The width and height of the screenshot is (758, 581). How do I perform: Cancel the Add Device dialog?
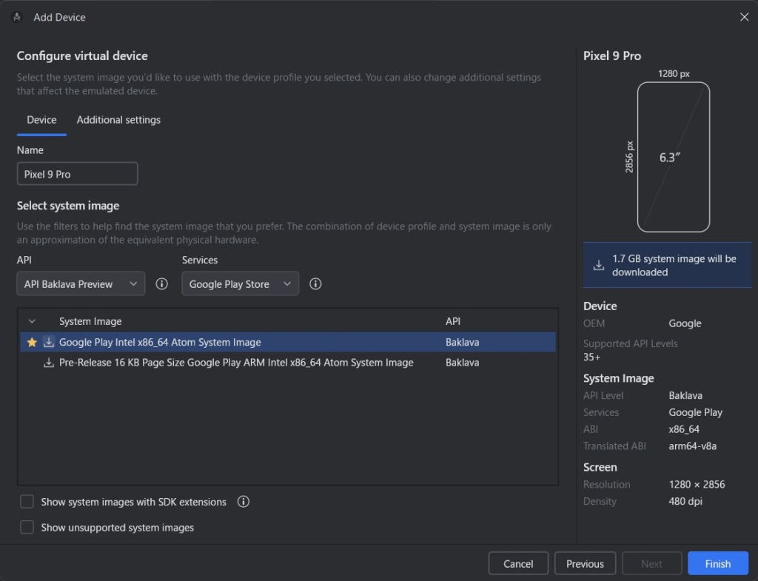(518, 563)
